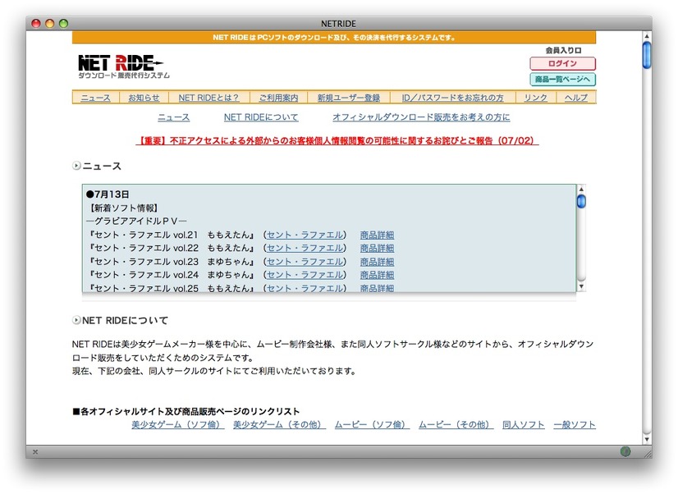Open 商品詳細 for vol.25 ももえたん
Image resolution: width=678 pixels, height=494 pixels.
tap(377, 288)
